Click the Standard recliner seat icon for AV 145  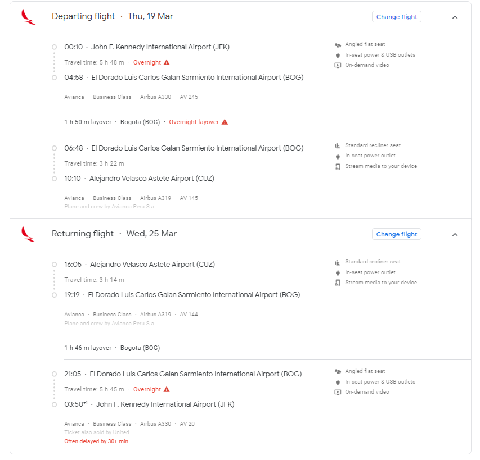pos(338,145)
